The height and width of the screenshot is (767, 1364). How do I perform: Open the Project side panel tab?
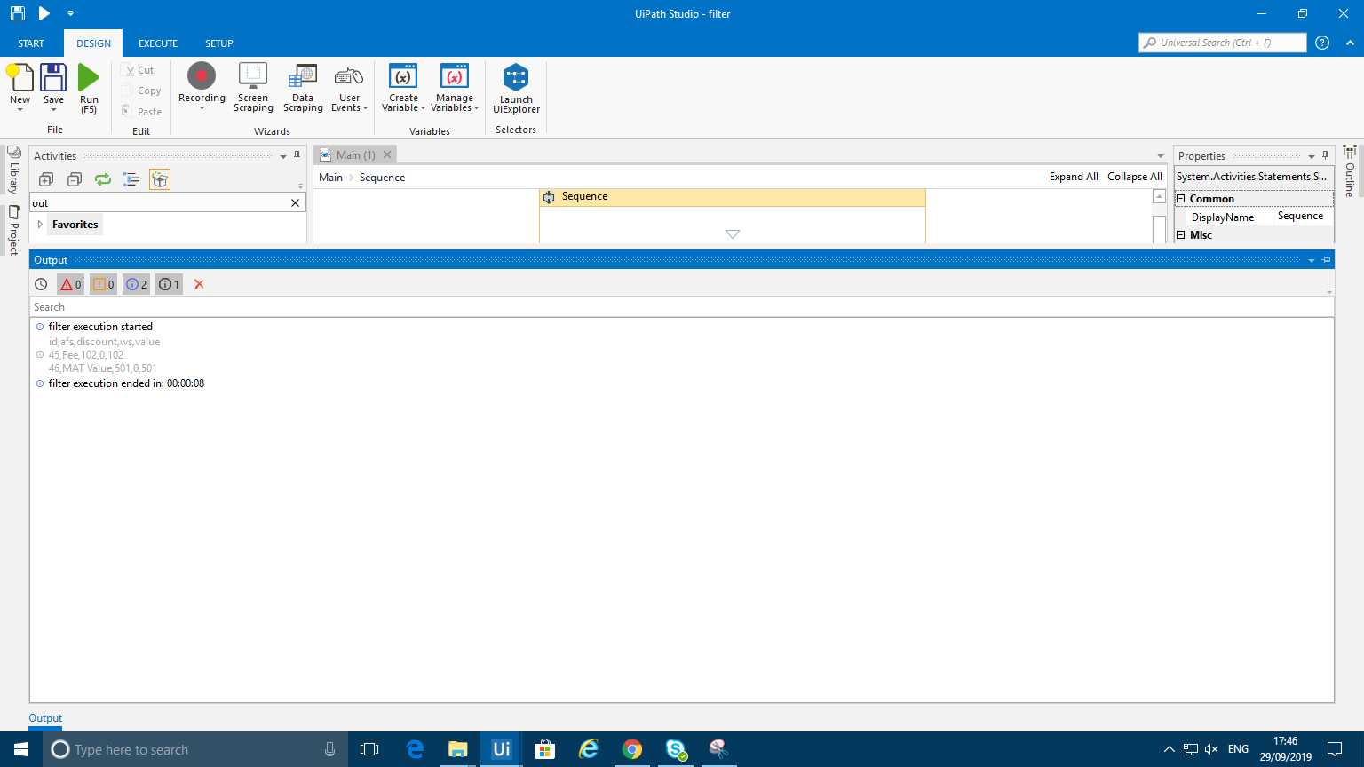point(13,231)
